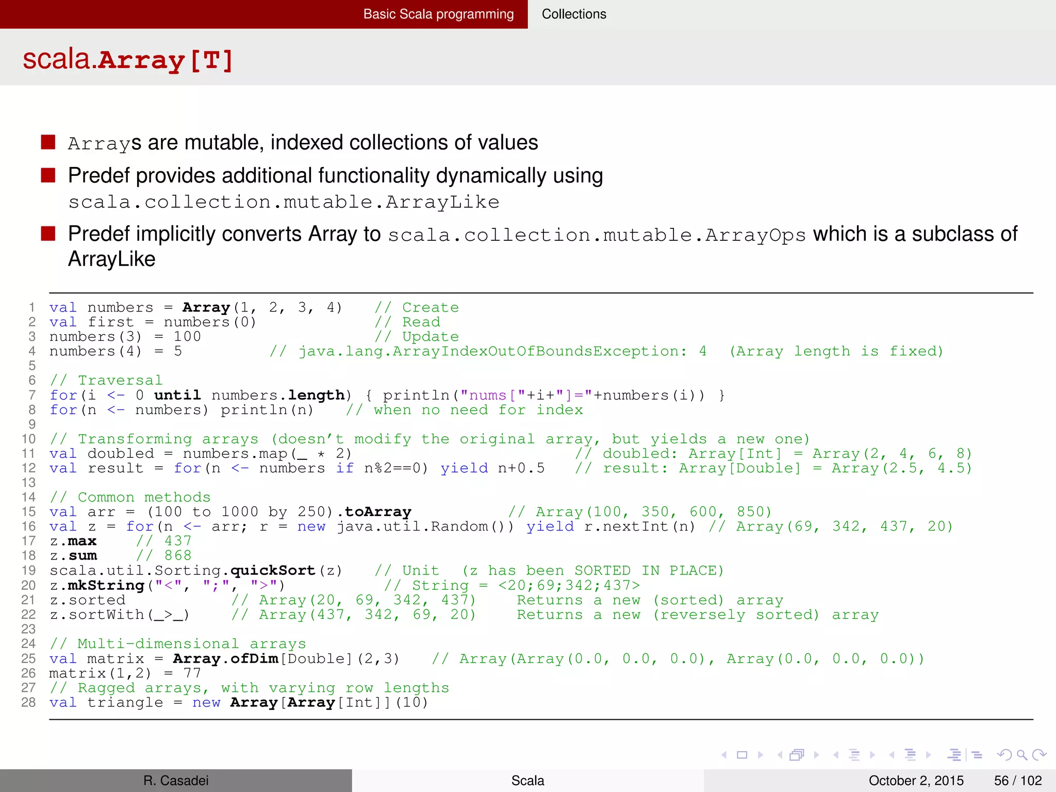The height and width of the screenshot is (792, 1056).
Task: Go to next subsection arrow
Action: pyautogui.click(x=872, y=755)
